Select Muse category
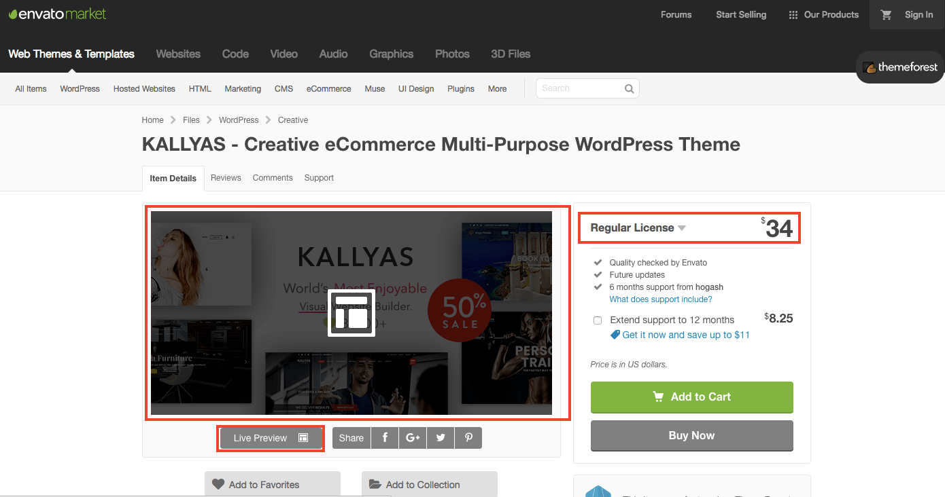This screenshot has width=945, height=497. tap(375, 89)
